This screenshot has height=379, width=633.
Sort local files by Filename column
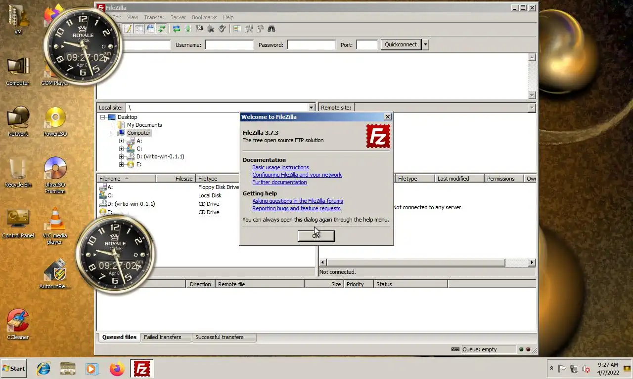[126, 179]
